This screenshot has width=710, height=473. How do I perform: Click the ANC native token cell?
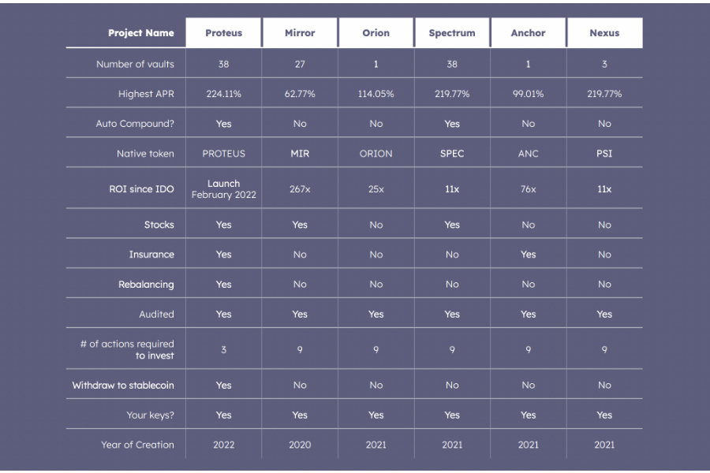528,154
